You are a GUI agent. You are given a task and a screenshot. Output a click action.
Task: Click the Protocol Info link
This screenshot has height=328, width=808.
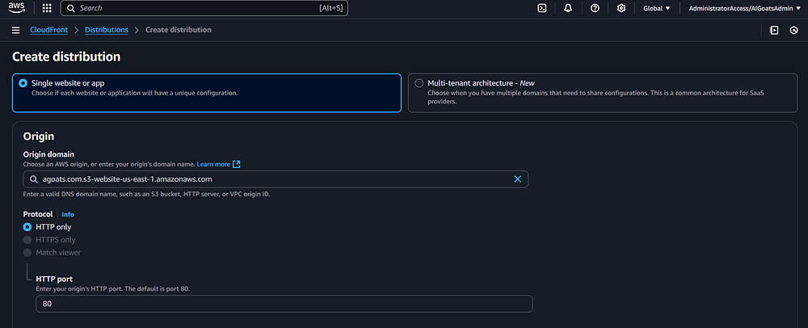[x=68, y=214]
